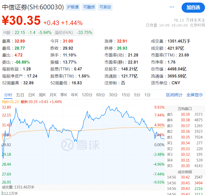Select the 买2 order row at 30.33

click(x=185, y=149)
